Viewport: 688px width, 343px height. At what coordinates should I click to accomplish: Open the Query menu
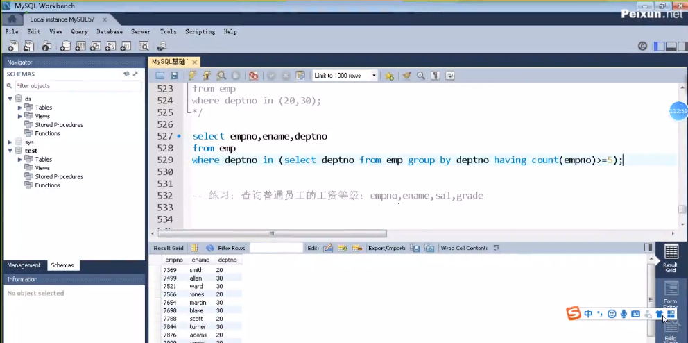(x=79, y=32)
